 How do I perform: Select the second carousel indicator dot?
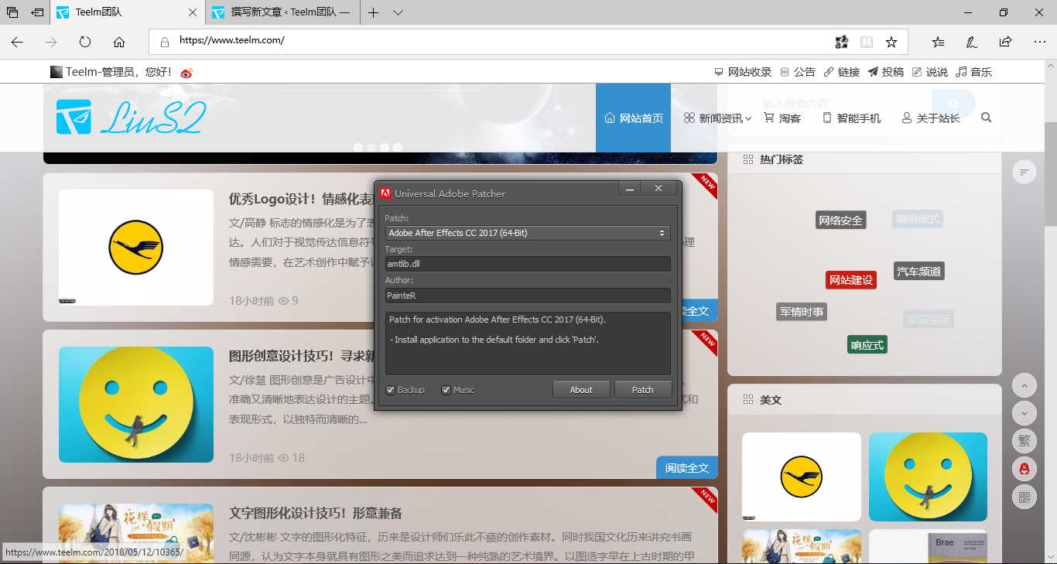[x=371, y=146]
